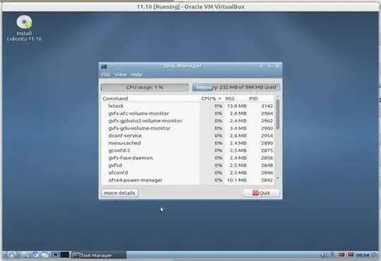
Task: Click PID value 2954
Action: tap(267, 136)
